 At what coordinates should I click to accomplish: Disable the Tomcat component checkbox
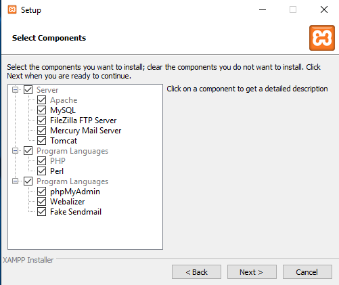pos(42,141)
